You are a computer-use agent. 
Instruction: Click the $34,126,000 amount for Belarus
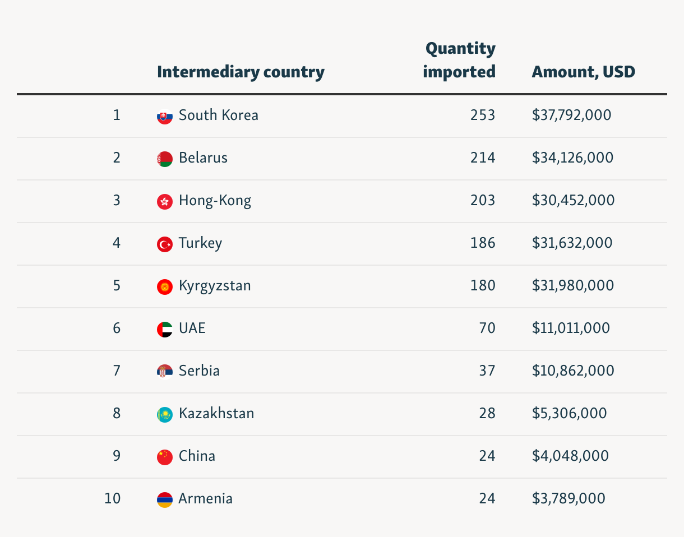(572, 158)
